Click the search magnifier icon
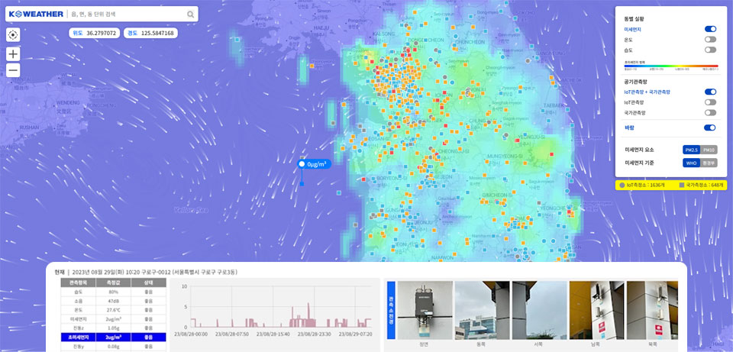 coord(190,14)
